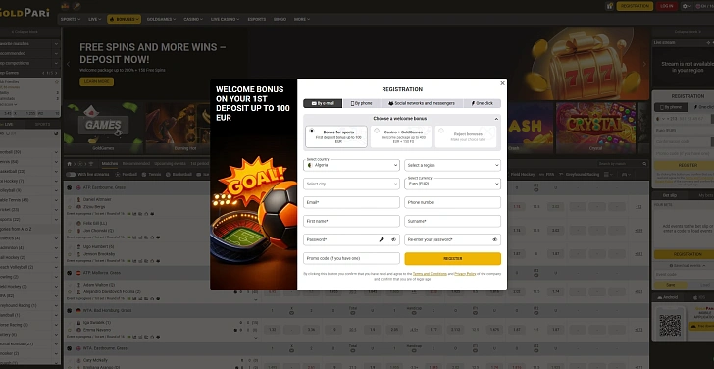The image size is (714, 369).
Task: Toggle password visibility eye in Password field
Action: coord(394,239)
